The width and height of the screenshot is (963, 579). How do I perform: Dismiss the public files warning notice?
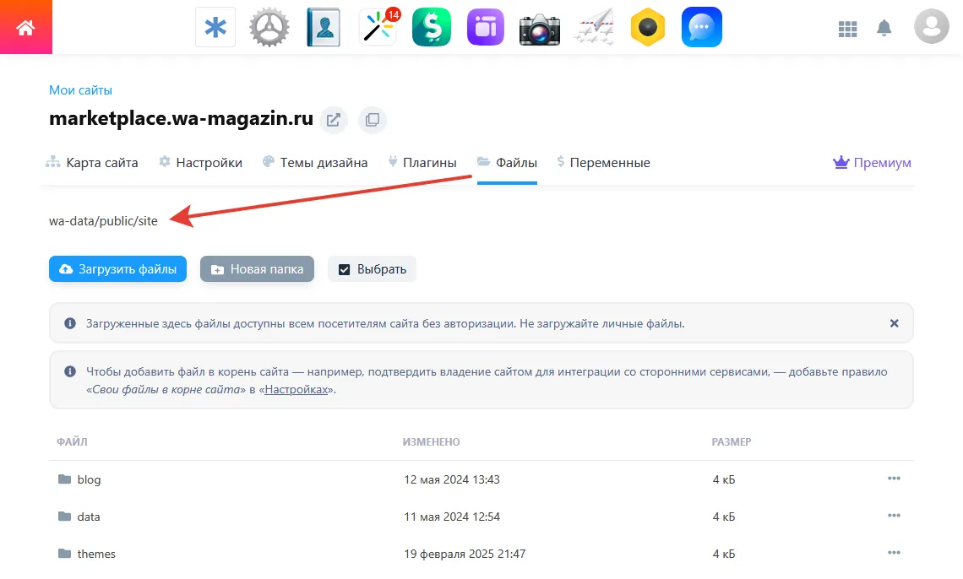click(894, 322)
